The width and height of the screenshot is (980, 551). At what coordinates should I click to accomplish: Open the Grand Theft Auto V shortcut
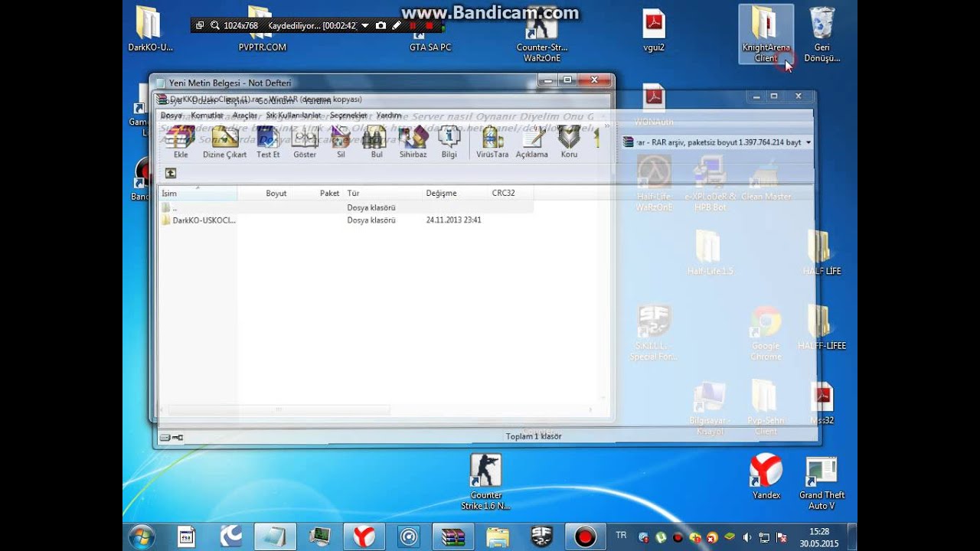click(x=822, y=483)
